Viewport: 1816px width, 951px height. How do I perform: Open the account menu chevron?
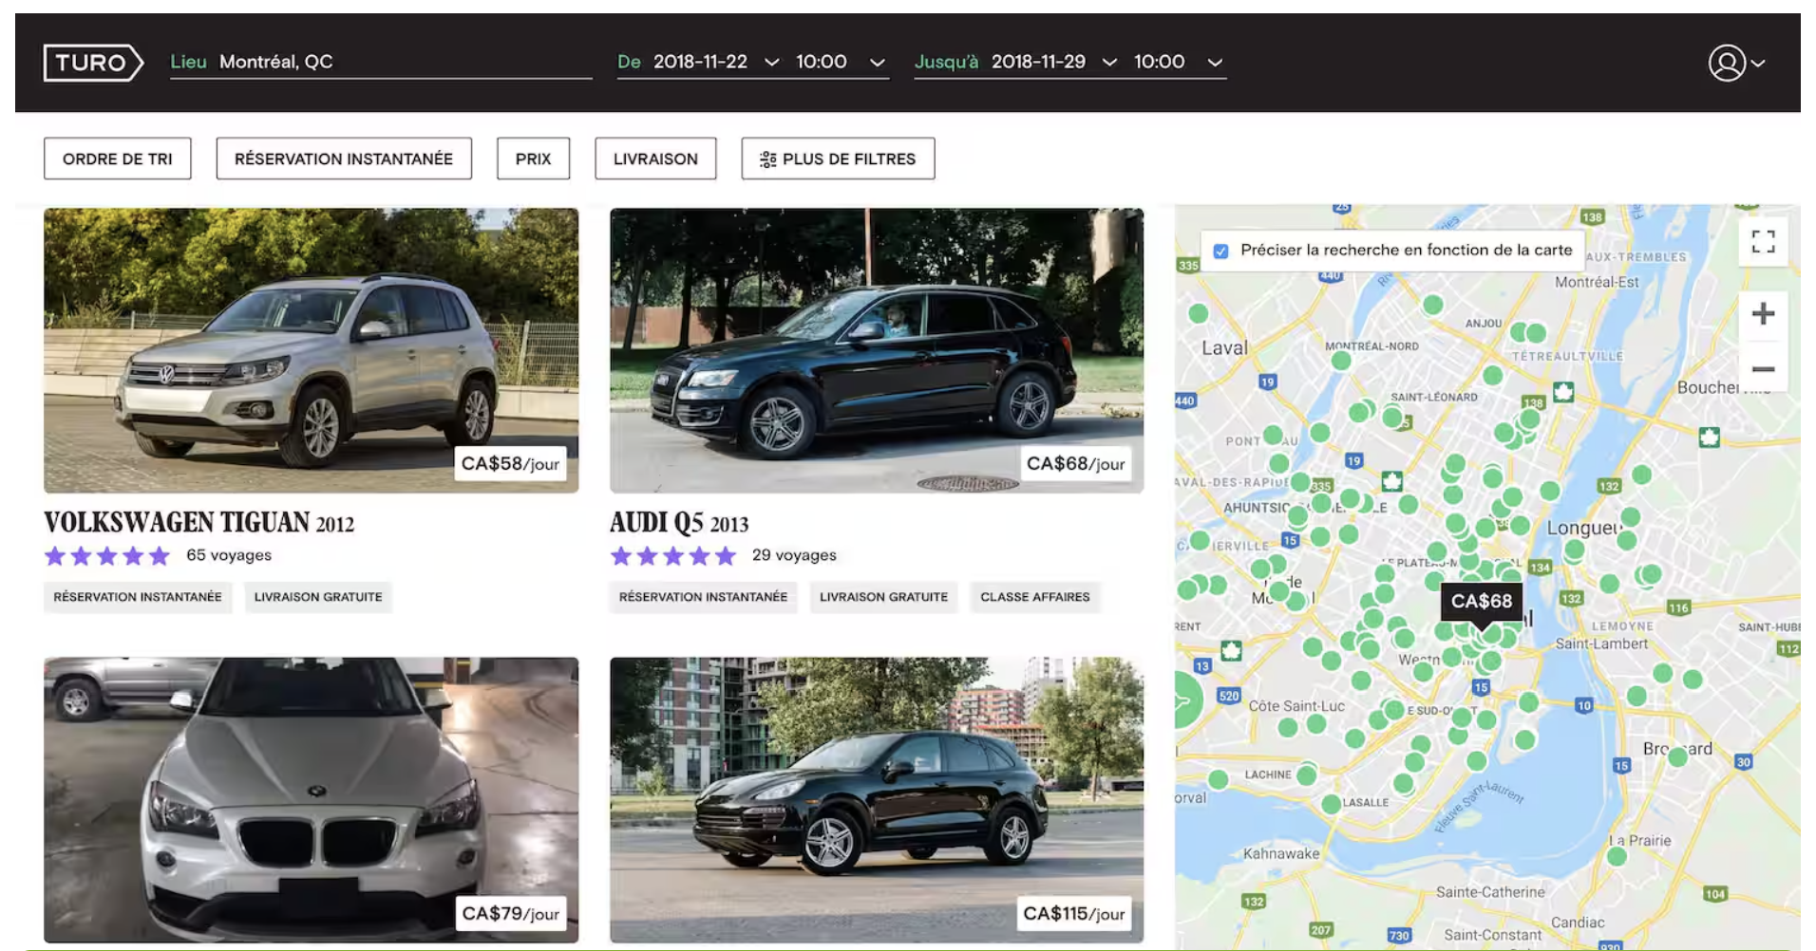[x=1758, y=64]
